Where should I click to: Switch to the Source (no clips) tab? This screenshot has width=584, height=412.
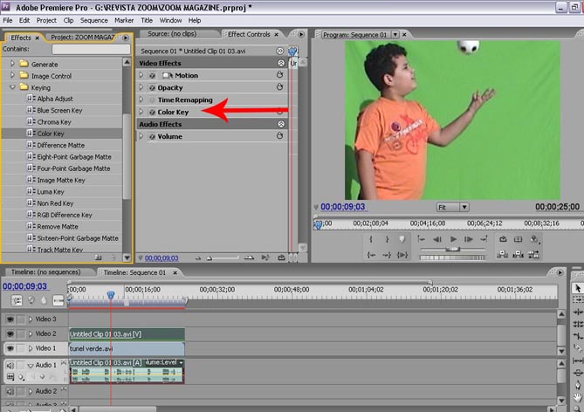170,35
